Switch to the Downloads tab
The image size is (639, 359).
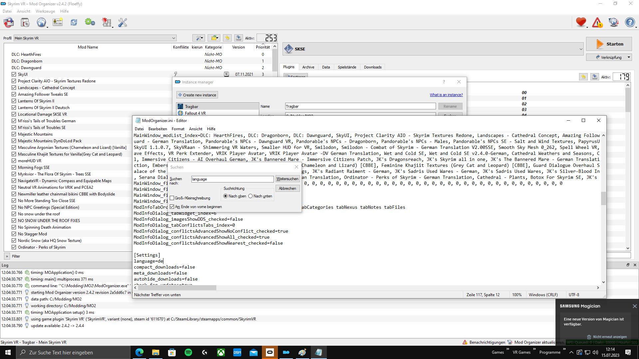pos(372,67)
